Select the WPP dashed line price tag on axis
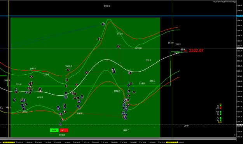 coord(240,125)
